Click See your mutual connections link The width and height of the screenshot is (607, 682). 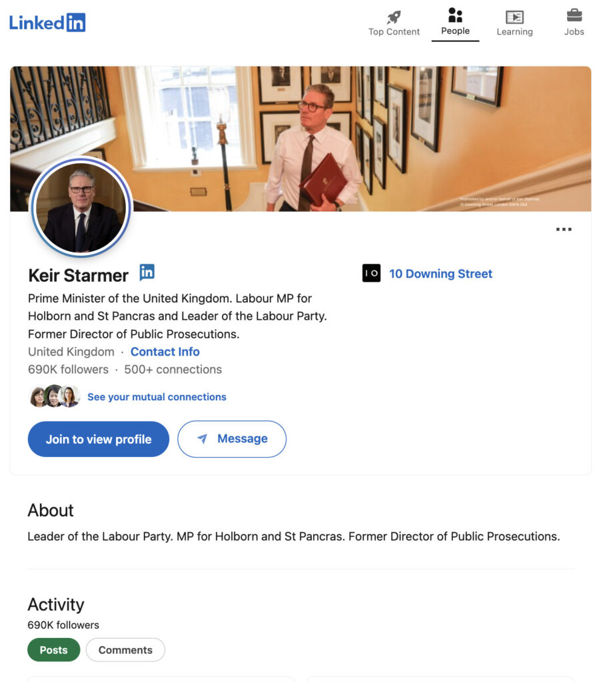pyautogui.click(x=157, y=397)
